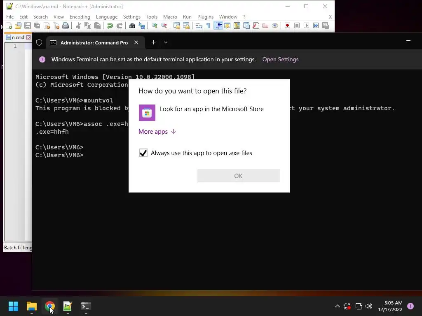Expand the system tray hidden icons chevron

tap(337, 306)
